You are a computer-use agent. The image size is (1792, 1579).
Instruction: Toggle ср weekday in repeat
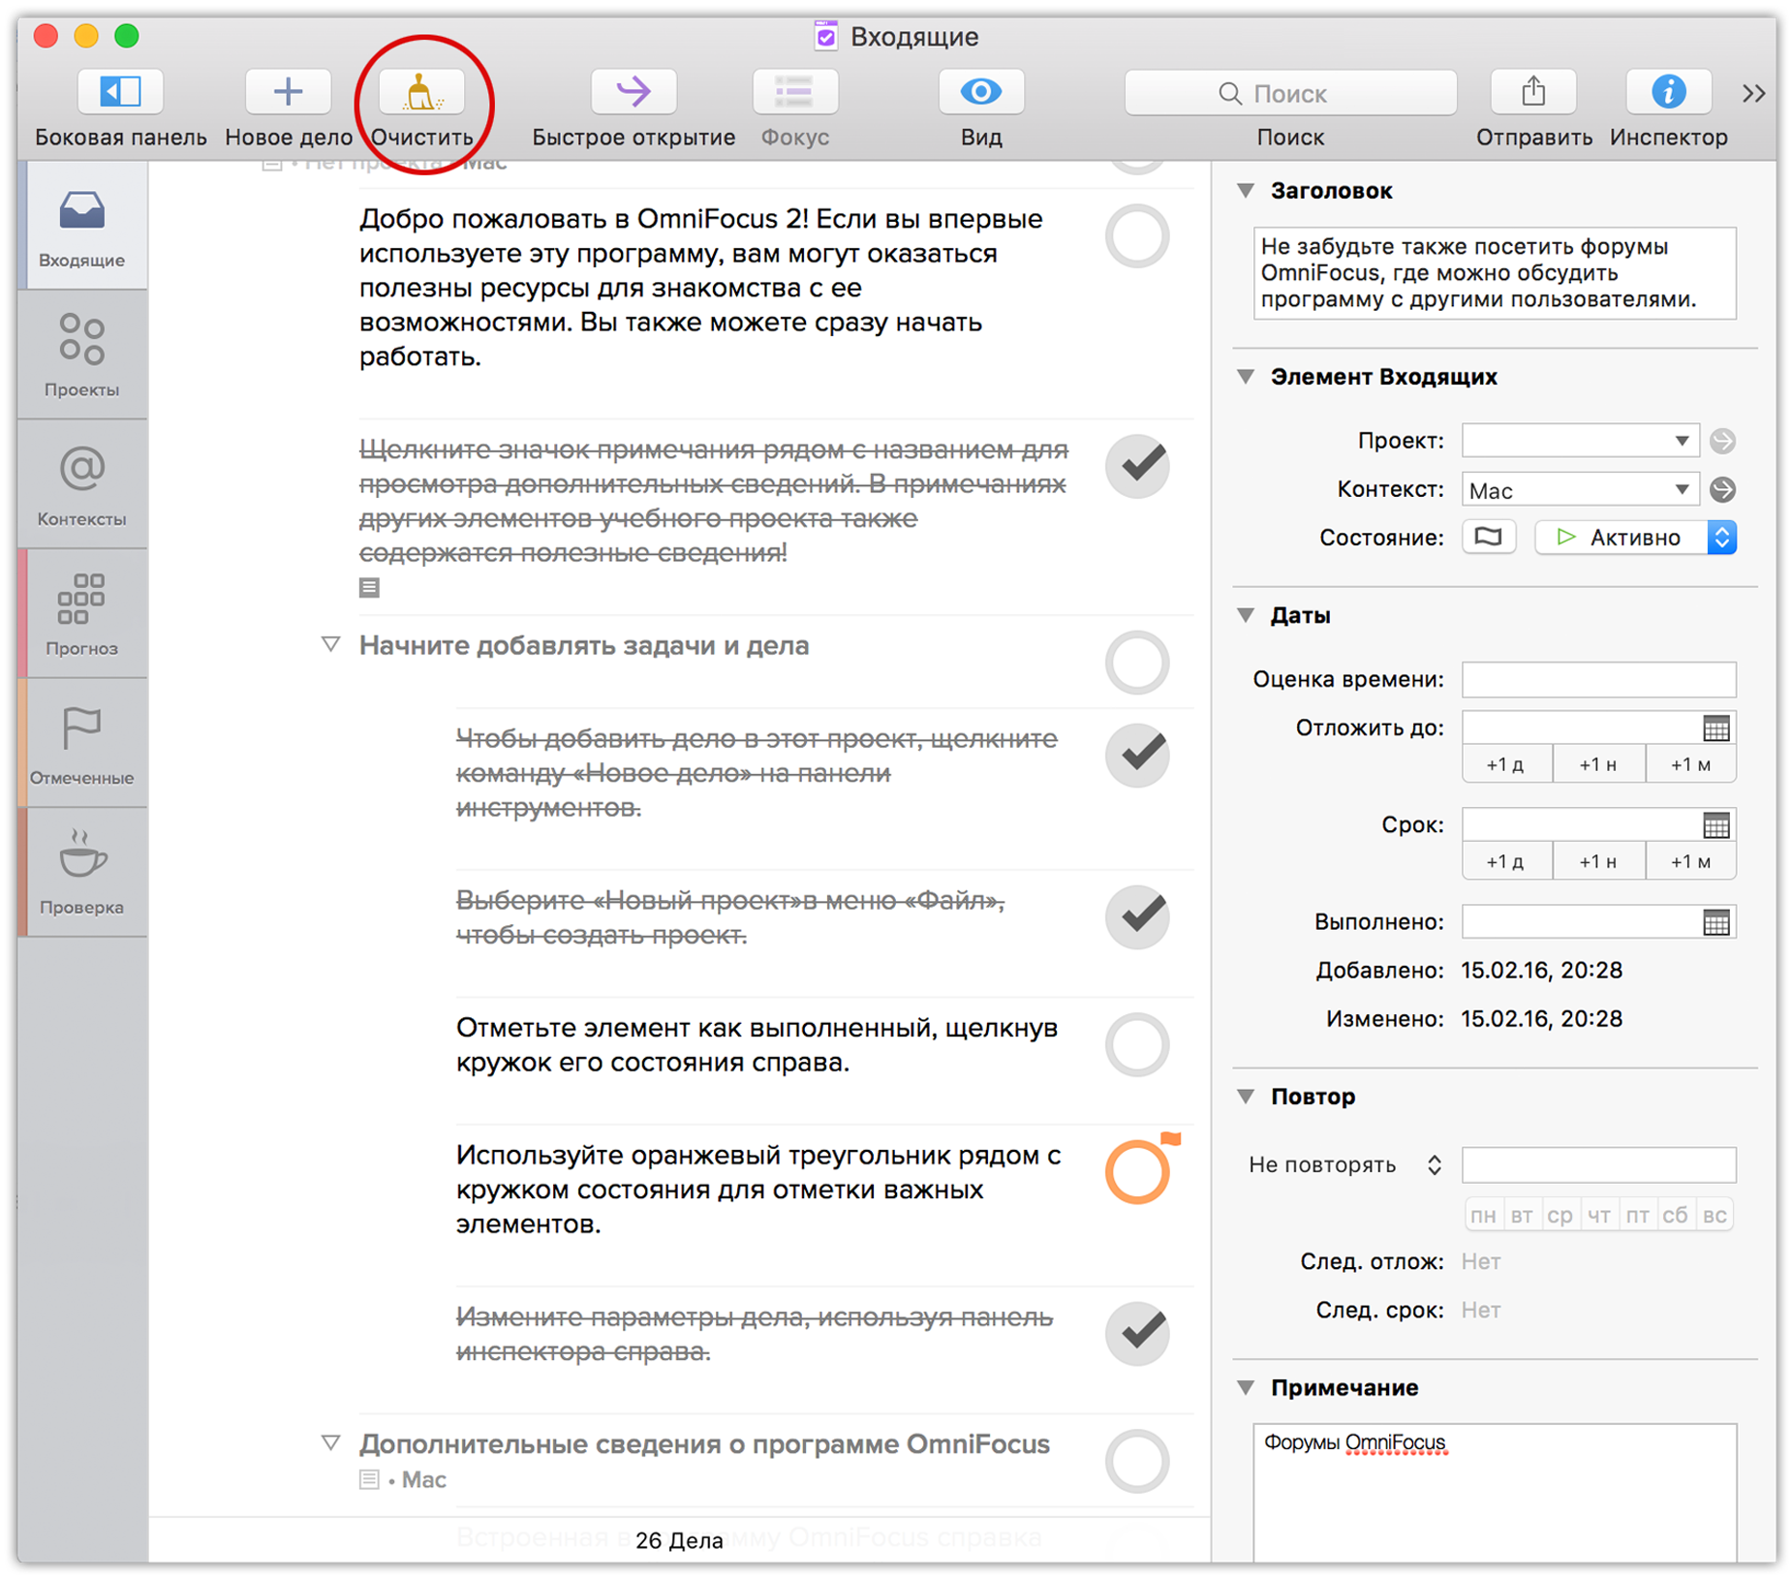click(x=1560, y=1215)
